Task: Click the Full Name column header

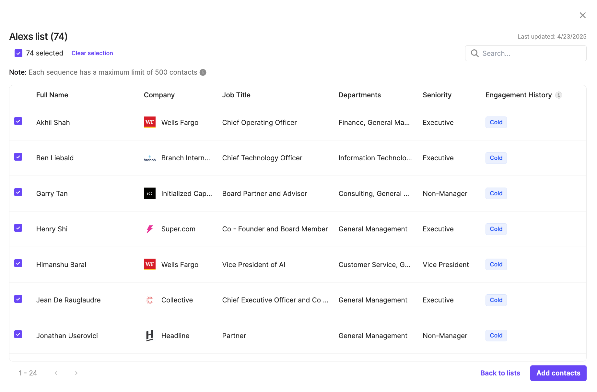Action: click(x=52, y=95)
